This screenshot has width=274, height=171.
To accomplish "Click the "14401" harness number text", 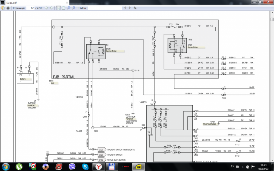I will tap(79, 131).
